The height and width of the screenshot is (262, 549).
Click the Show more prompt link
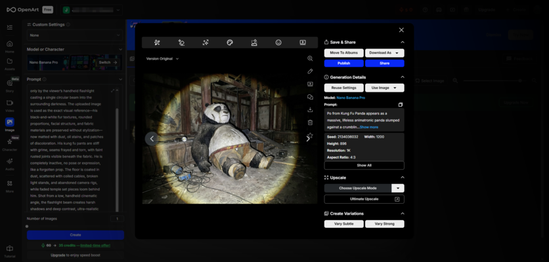point(369,127)
